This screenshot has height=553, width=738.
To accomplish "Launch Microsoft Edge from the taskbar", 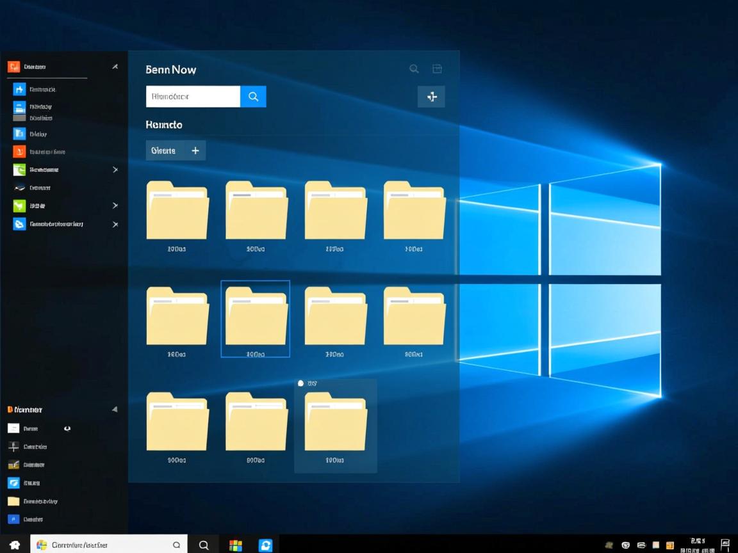I will coord(266,545).
